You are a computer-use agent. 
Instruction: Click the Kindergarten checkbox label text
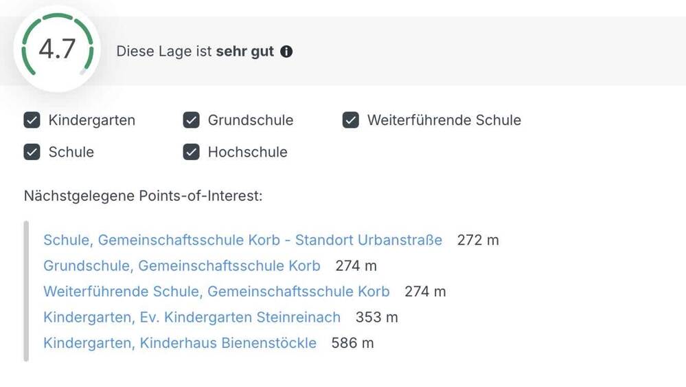(92, 120)
